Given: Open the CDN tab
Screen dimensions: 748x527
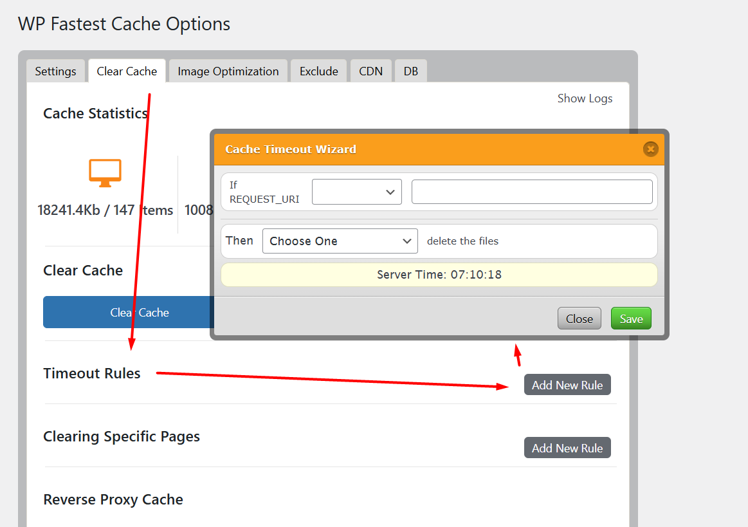Looking at the screenshot, I should [x=370, y=71].
